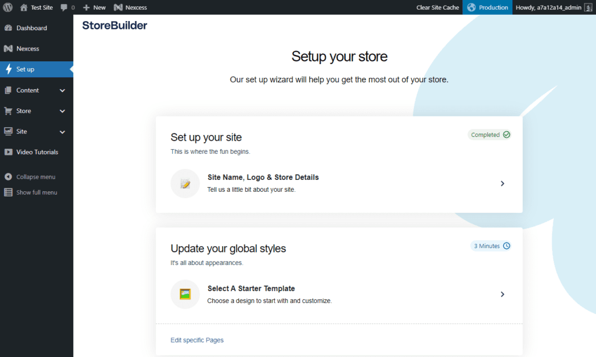Open Starter Template row chevron arrow
Viewport: 596px width, 357px height.
[x=503, y=295]
